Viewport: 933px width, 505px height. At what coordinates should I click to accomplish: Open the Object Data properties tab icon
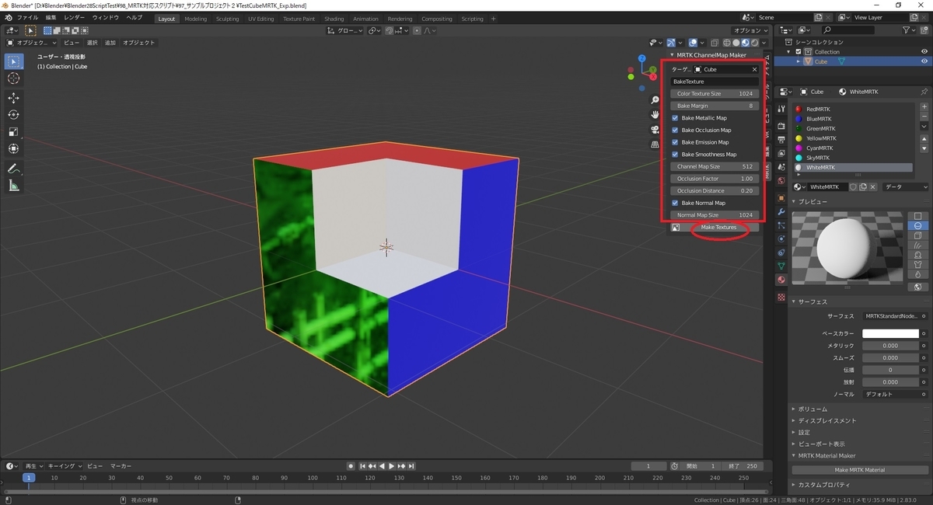point(781,266)
